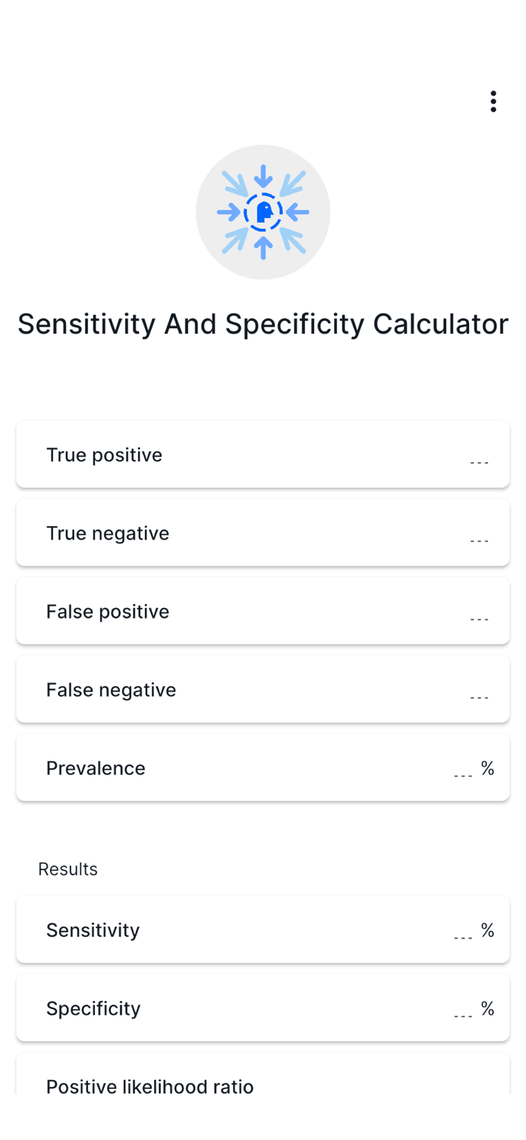Tap the True negative row label
Image resolution: width=526 pixels, height=1140 pixels.
coord(108,532)
